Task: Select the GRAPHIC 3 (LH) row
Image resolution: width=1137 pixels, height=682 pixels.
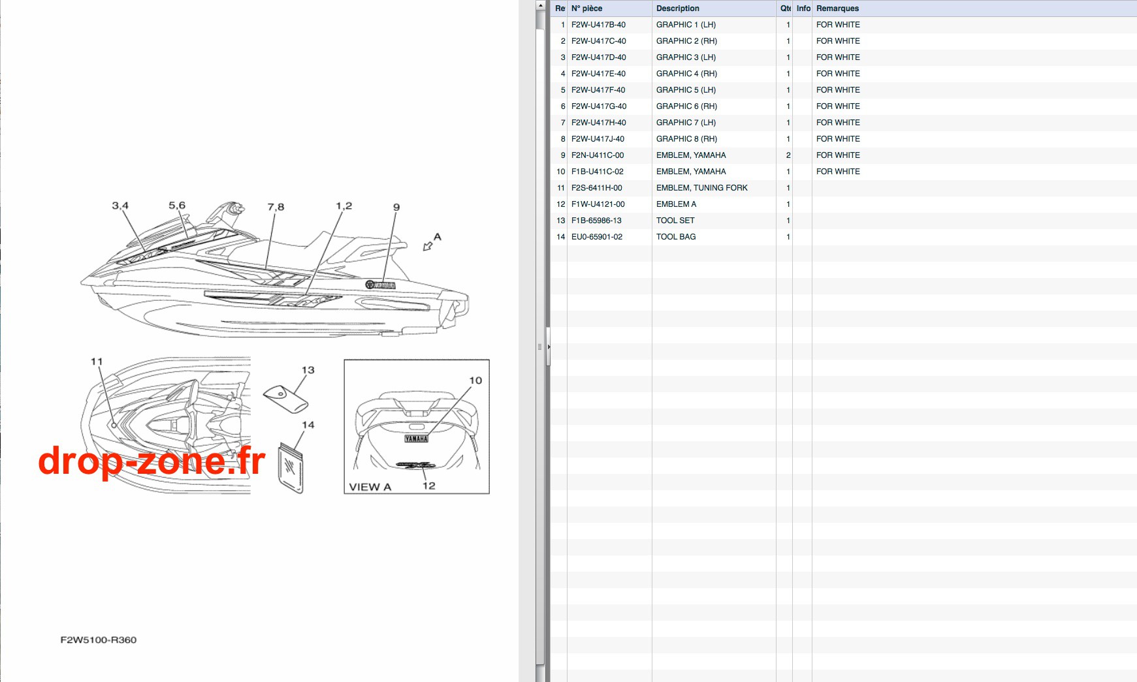Action: [844, 57]
